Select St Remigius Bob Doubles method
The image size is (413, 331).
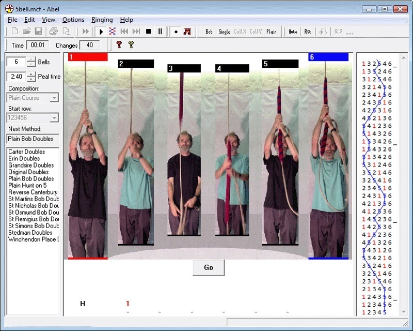tap(33, 219)
